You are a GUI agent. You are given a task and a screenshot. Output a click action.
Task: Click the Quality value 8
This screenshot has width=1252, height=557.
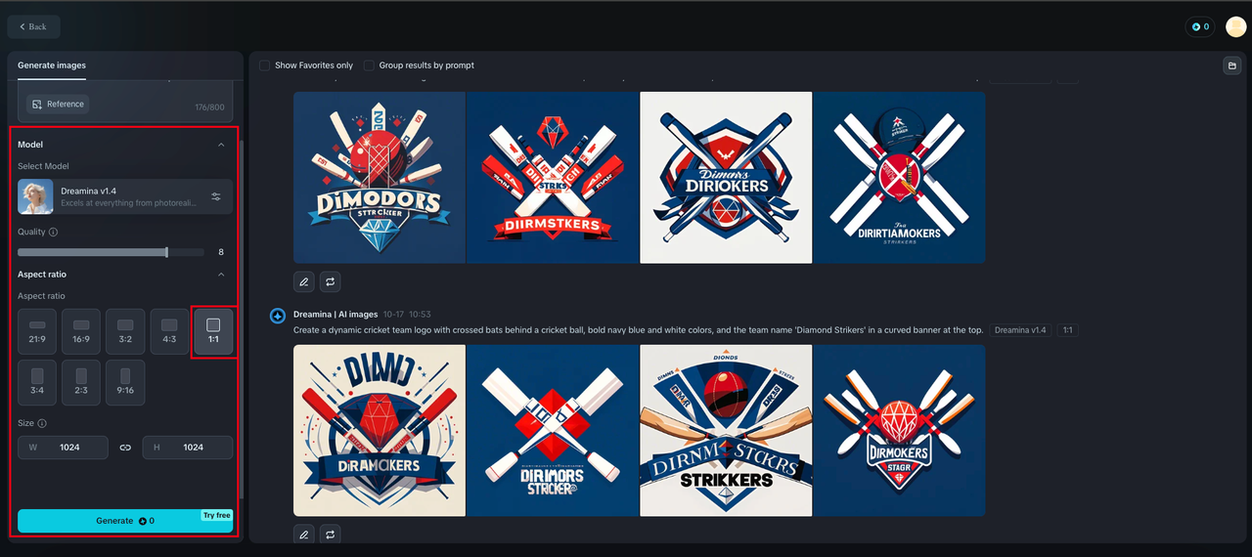click(221, 252)
